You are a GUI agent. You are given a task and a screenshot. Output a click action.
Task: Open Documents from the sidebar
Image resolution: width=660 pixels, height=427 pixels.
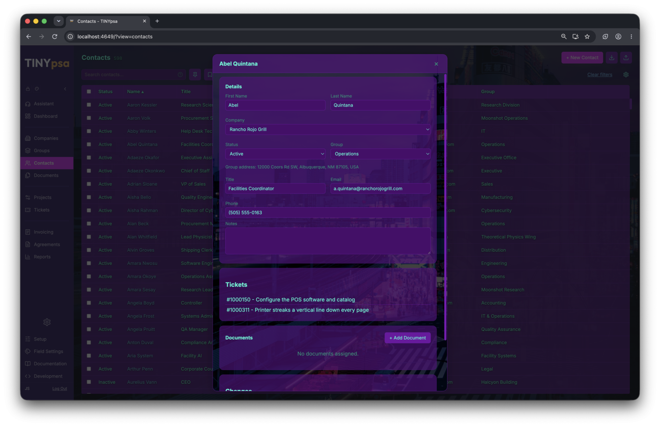(46, 175)
